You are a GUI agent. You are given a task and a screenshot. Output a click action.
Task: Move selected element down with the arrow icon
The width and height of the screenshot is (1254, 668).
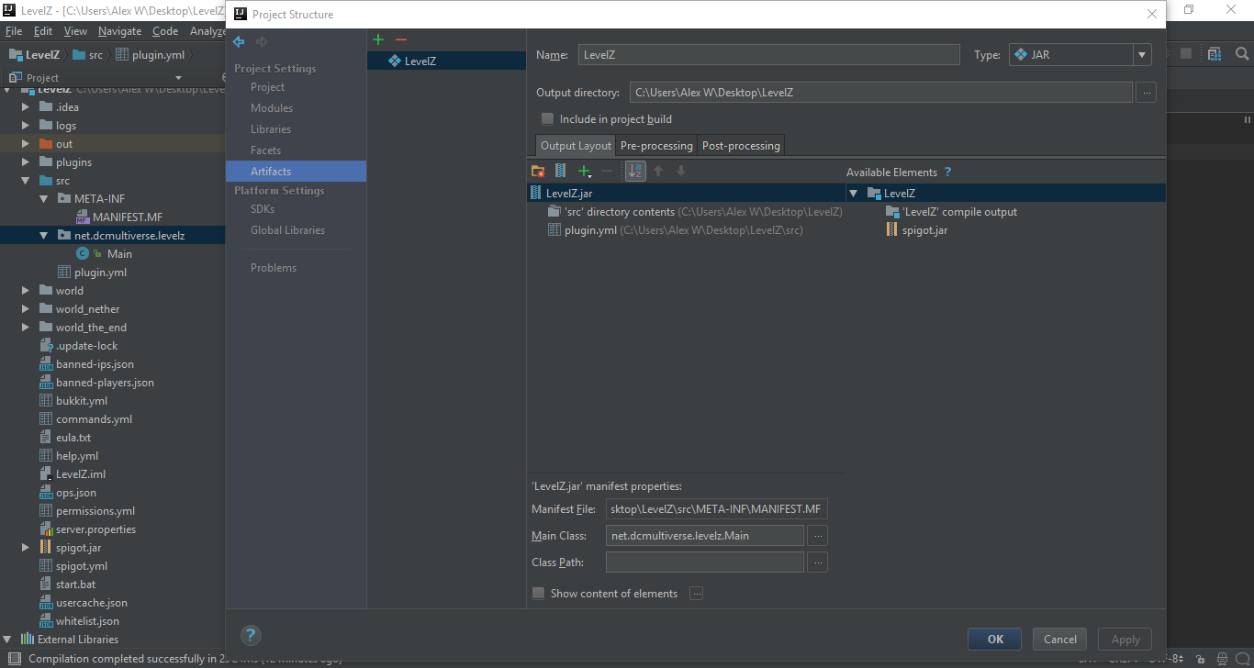(680, 171)
